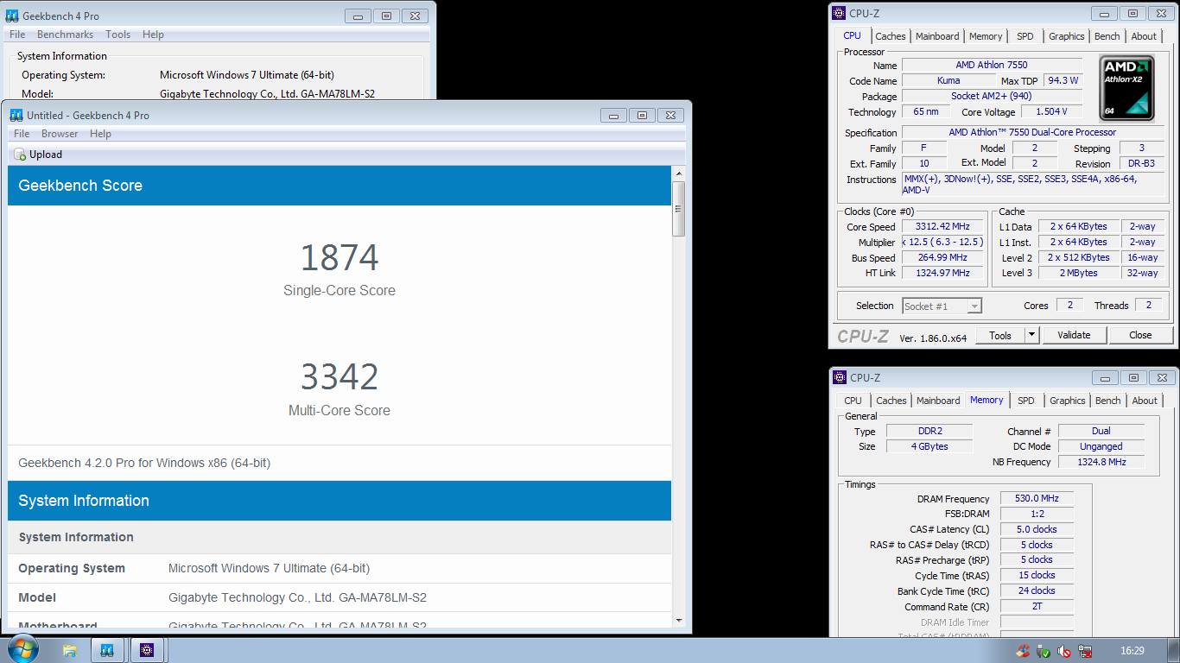Open the Windows Start orb

pos(22,649)
